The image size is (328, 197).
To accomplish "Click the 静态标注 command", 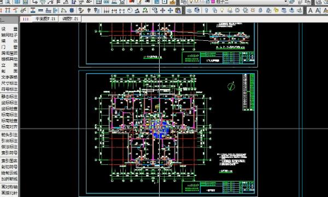I will coord(9,97).
